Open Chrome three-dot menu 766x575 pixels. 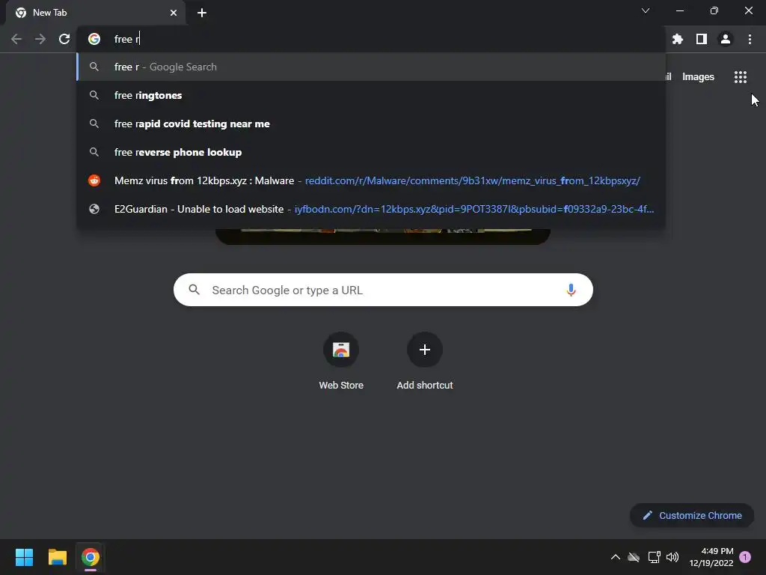(750, 39)
